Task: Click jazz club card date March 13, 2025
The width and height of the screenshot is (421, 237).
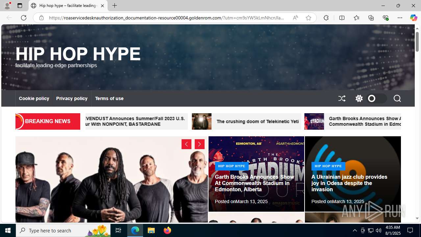Action: (348, 201)
